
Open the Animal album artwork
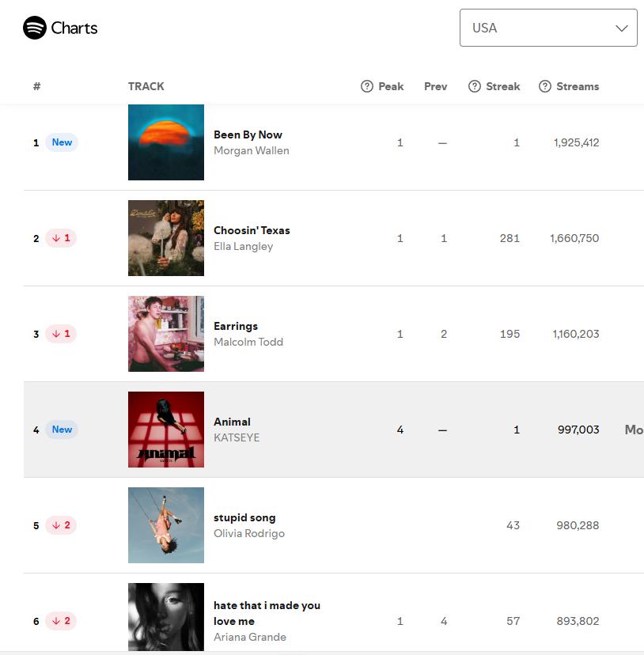click(166, 429)
